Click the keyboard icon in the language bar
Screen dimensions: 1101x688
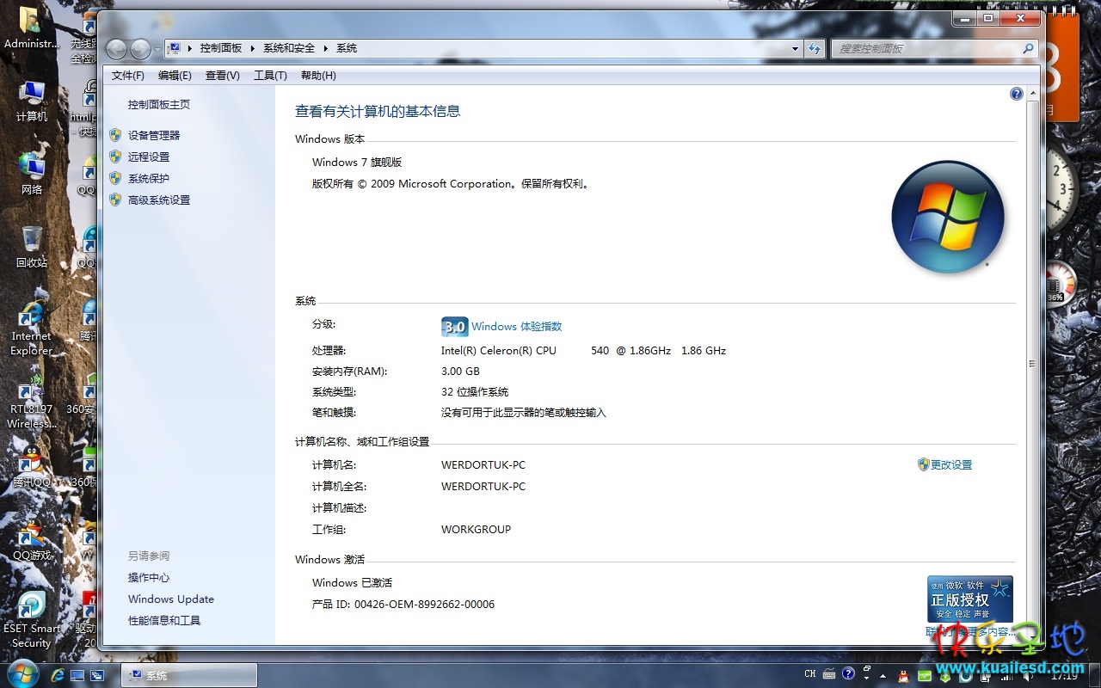(x=829, y=674)
